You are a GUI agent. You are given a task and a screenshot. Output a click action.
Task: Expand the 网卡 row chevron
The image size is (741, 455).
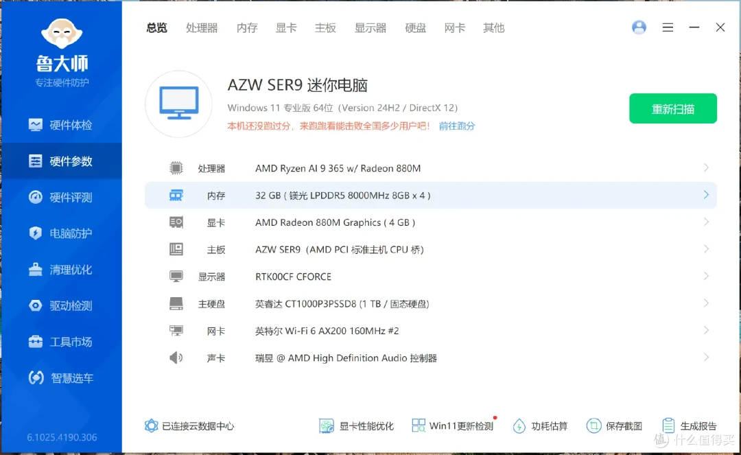point(706,330)
